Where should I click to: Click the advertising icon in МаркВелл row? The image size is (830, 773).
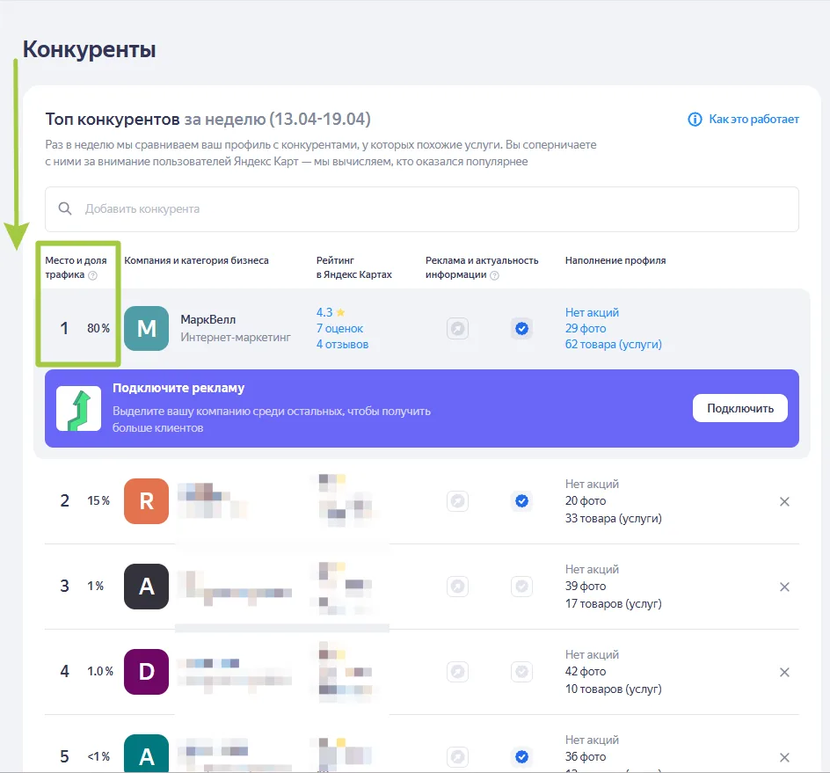pyautogui.click(x=458, y=328)
